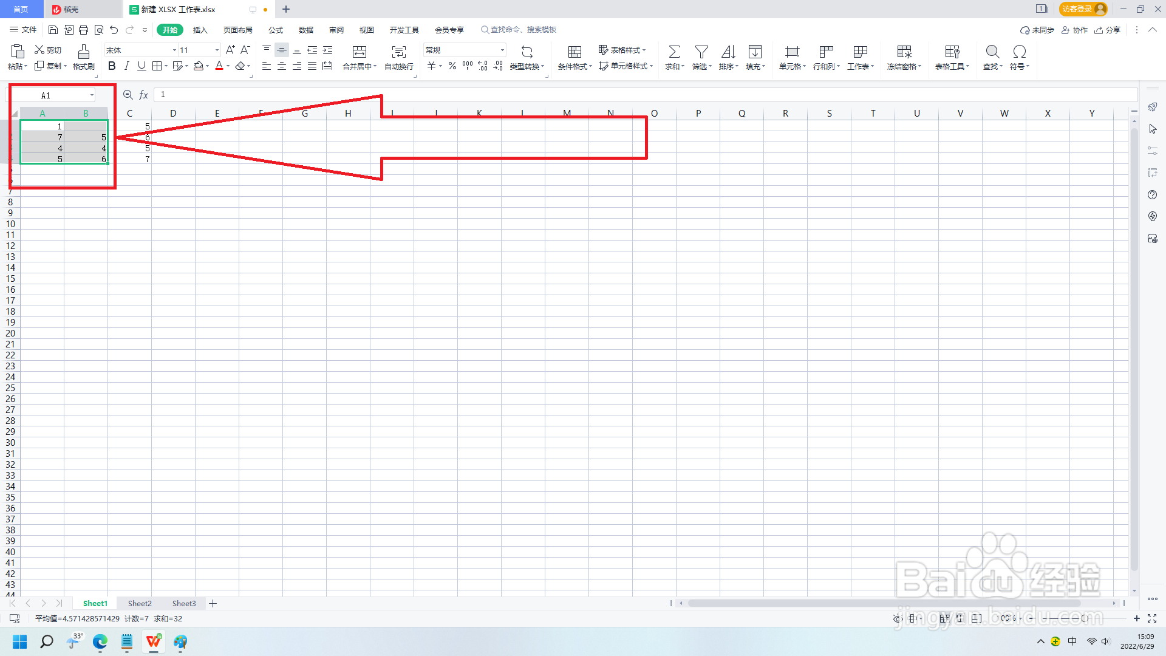Click the Find (查找) magnifier icon
Image resolution: width=1166 pixels, height=656 pixels.
[992, 52]
